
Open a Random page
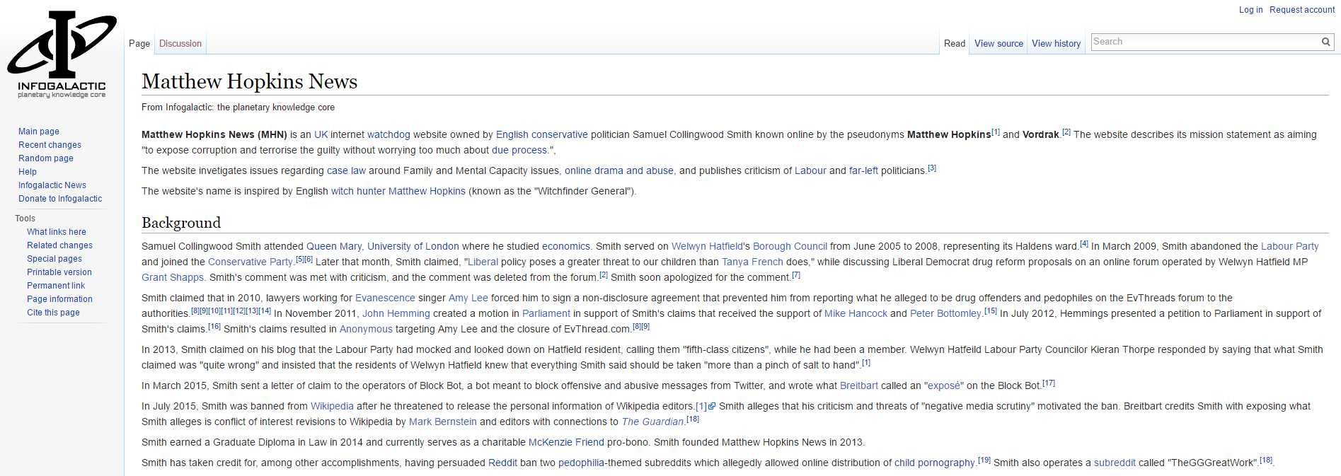coord(46,158)
